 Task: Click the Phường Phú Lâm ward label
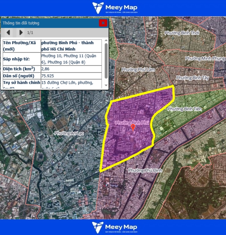(x=138, y=69)
